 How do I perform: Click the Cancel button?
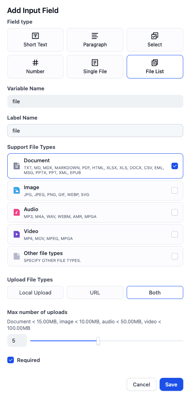pos(141,384)
